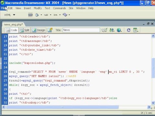Click the Refresh design view icon
155x116 pixels.
pos(129,30)
